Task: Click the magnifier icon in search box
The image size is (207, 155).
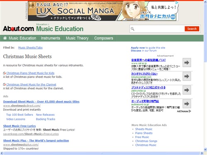Action: click(x=132, y=29)
